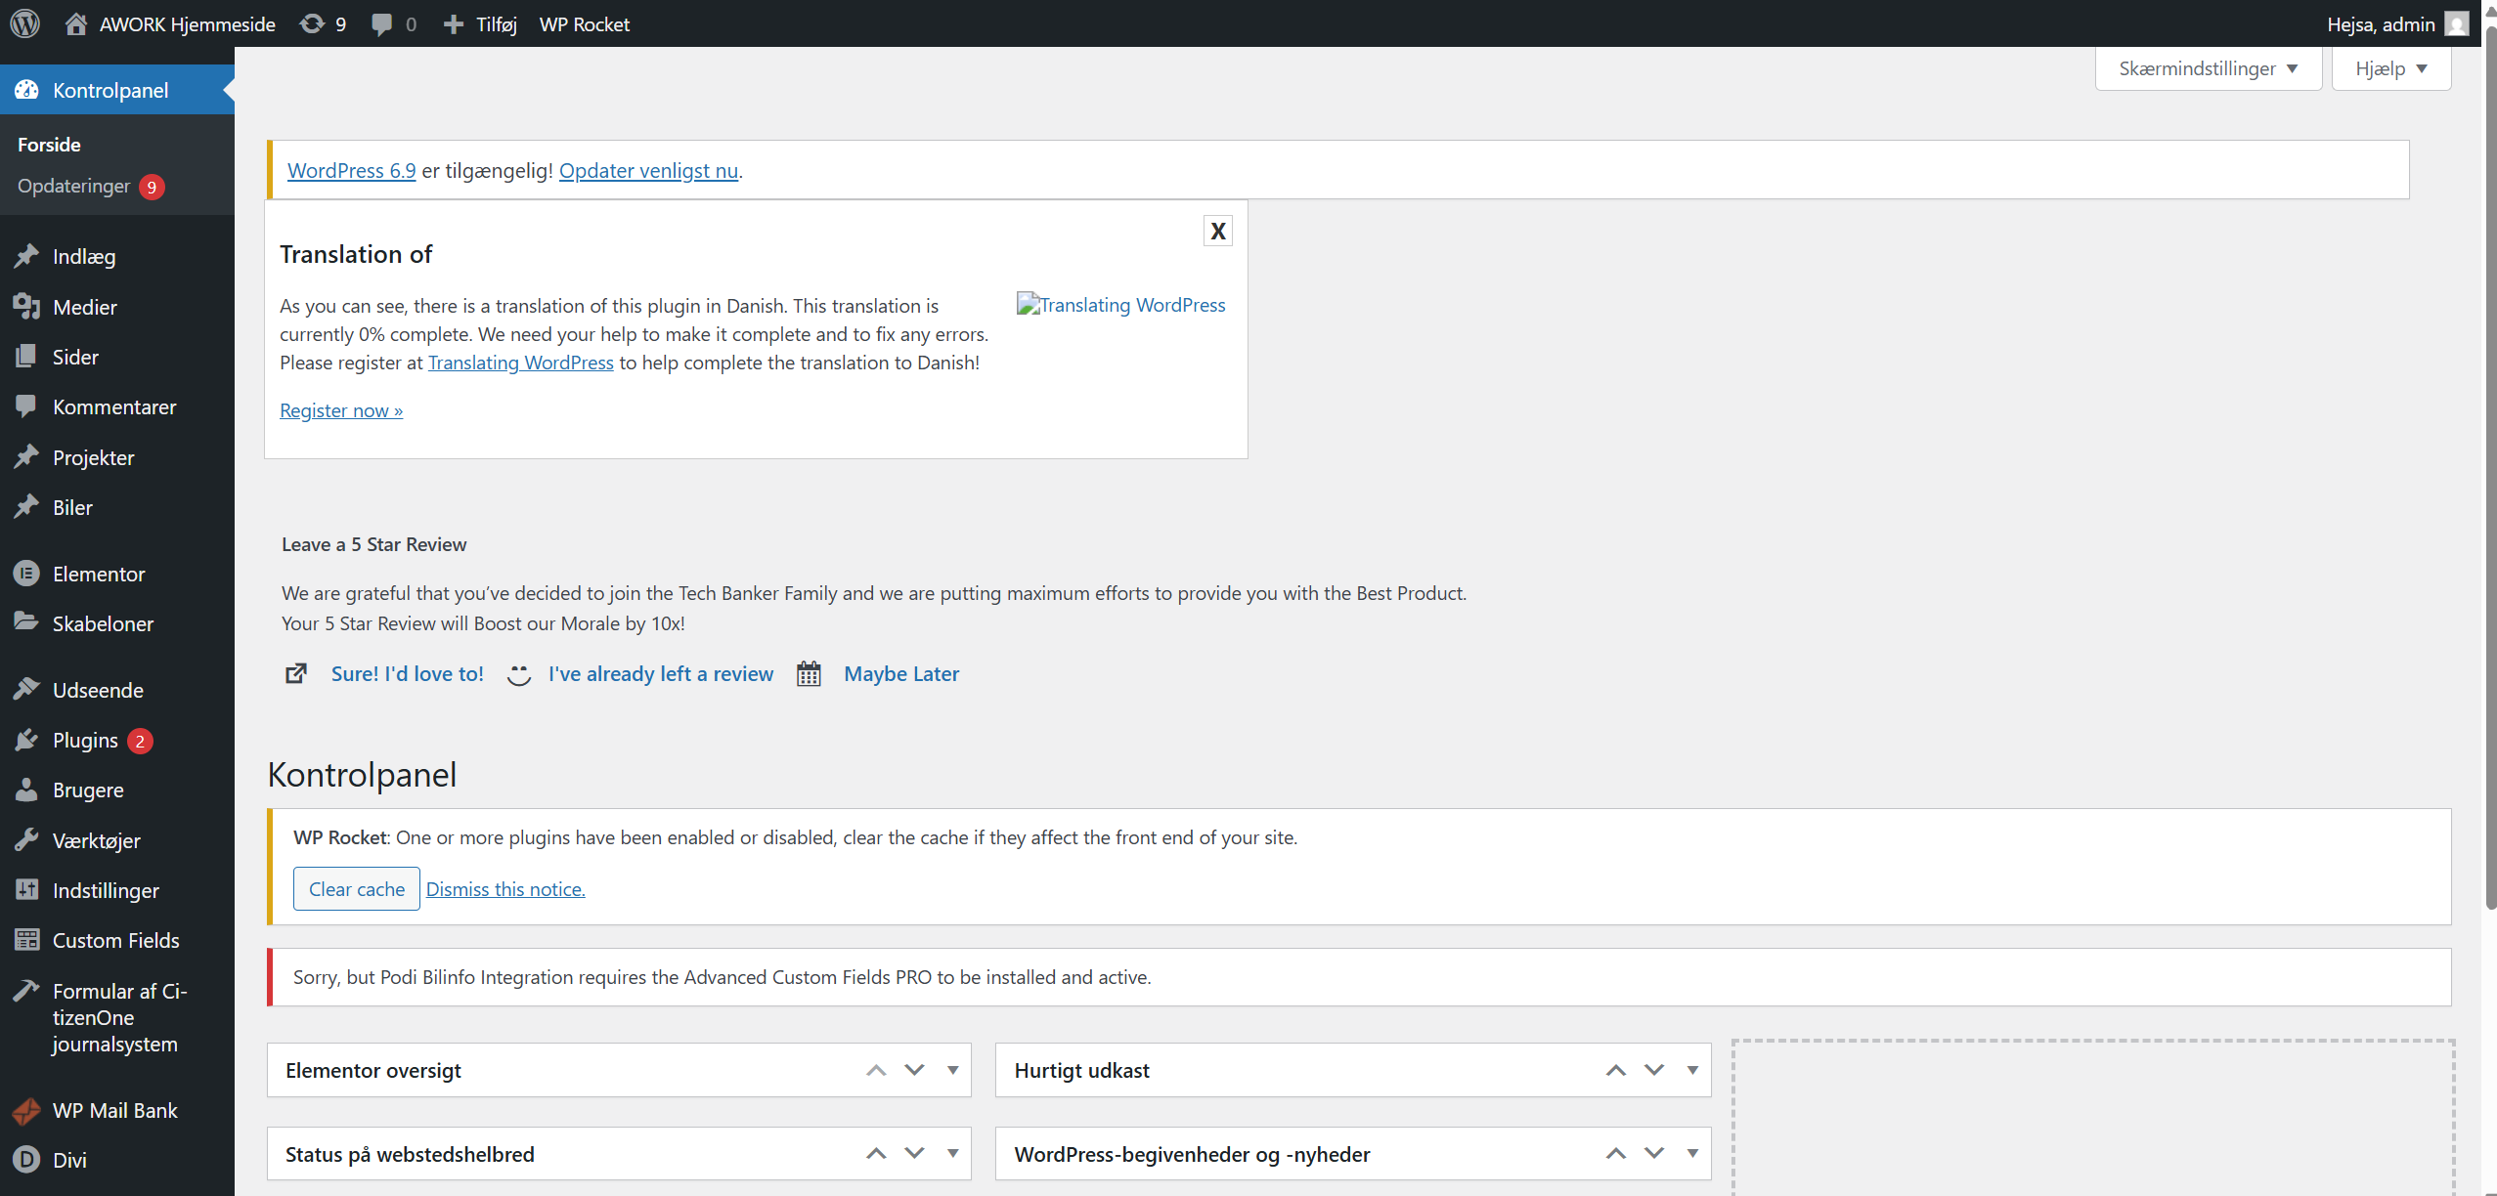This screenshot has width=2497, height=1196.
Task: Click the WordPress logo in admin bar
Action: (25, 23)
